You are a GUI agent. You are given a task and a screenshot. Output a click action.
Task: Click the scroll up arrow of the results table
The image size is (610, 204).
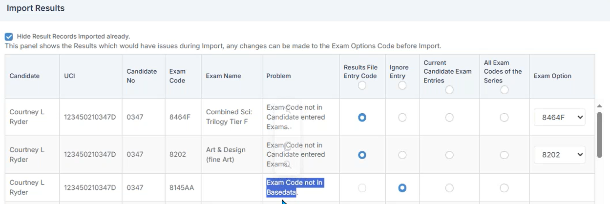click(600, 106)
